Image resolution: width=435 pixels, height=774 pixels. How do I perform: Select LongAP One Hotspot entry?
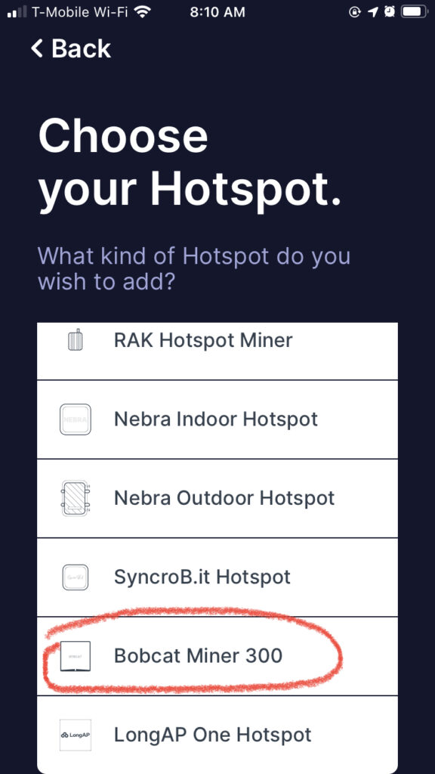click(x=217, y=735)
